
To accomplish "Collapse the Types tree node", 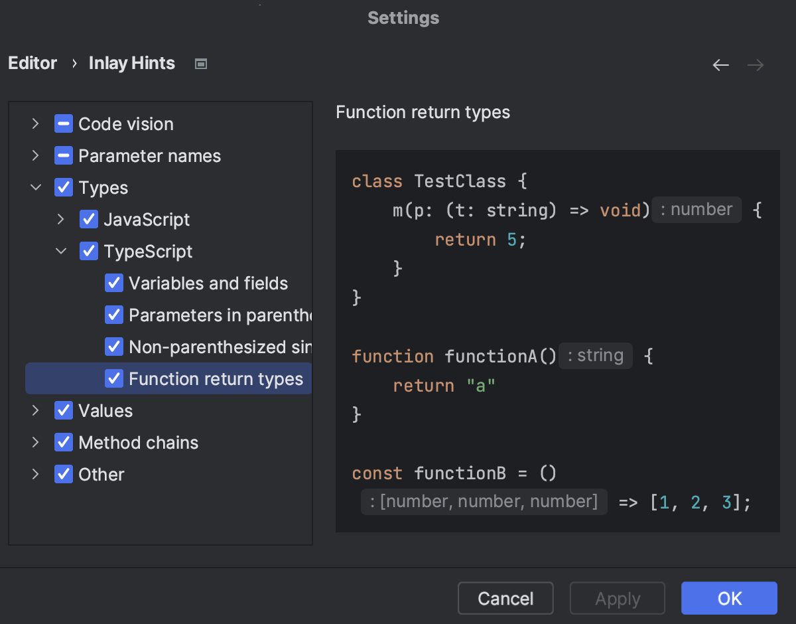I will [34, 187].
